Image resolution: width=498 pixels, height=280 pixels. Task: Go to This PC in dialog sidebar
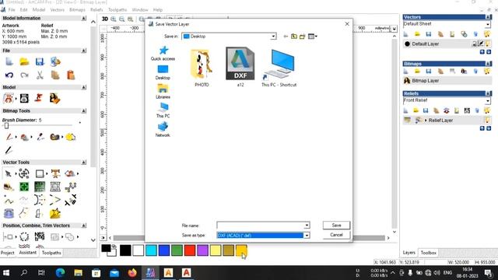[x=163, y=110]
